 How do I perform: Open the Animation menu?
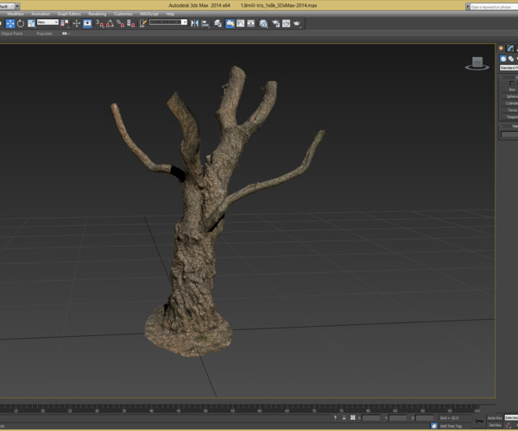(41, 14)
